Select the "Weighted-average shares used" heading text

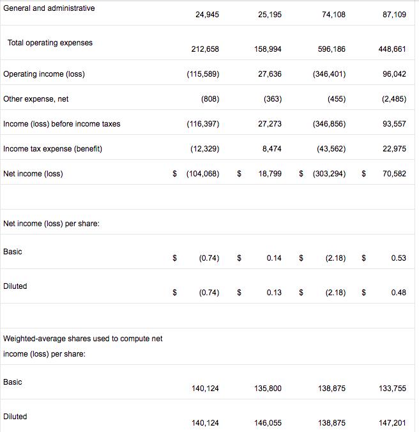(83, 338)
